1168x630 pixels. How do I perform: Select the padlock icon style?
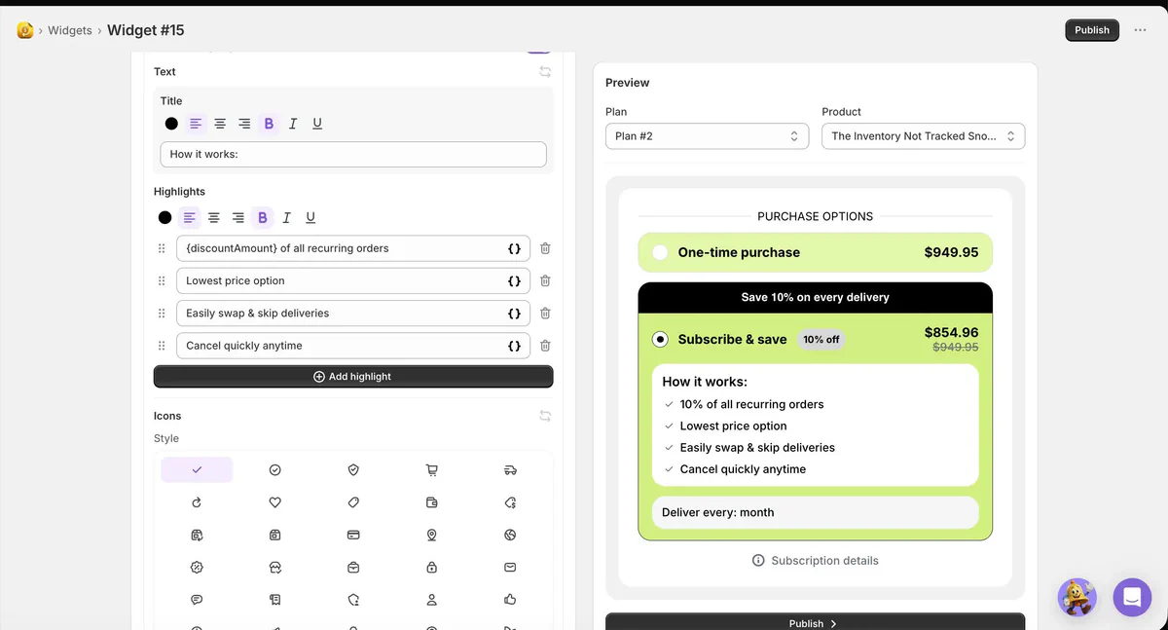(x=431, y=567)
